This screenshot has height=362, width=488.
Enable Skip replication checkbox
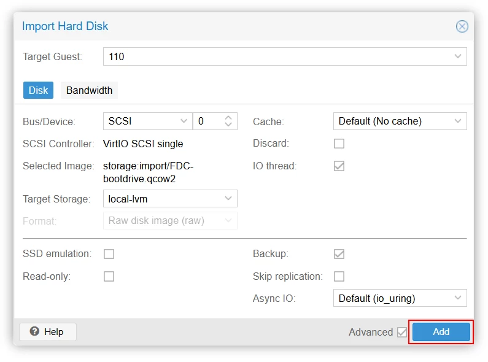click(x=339, y=276)
